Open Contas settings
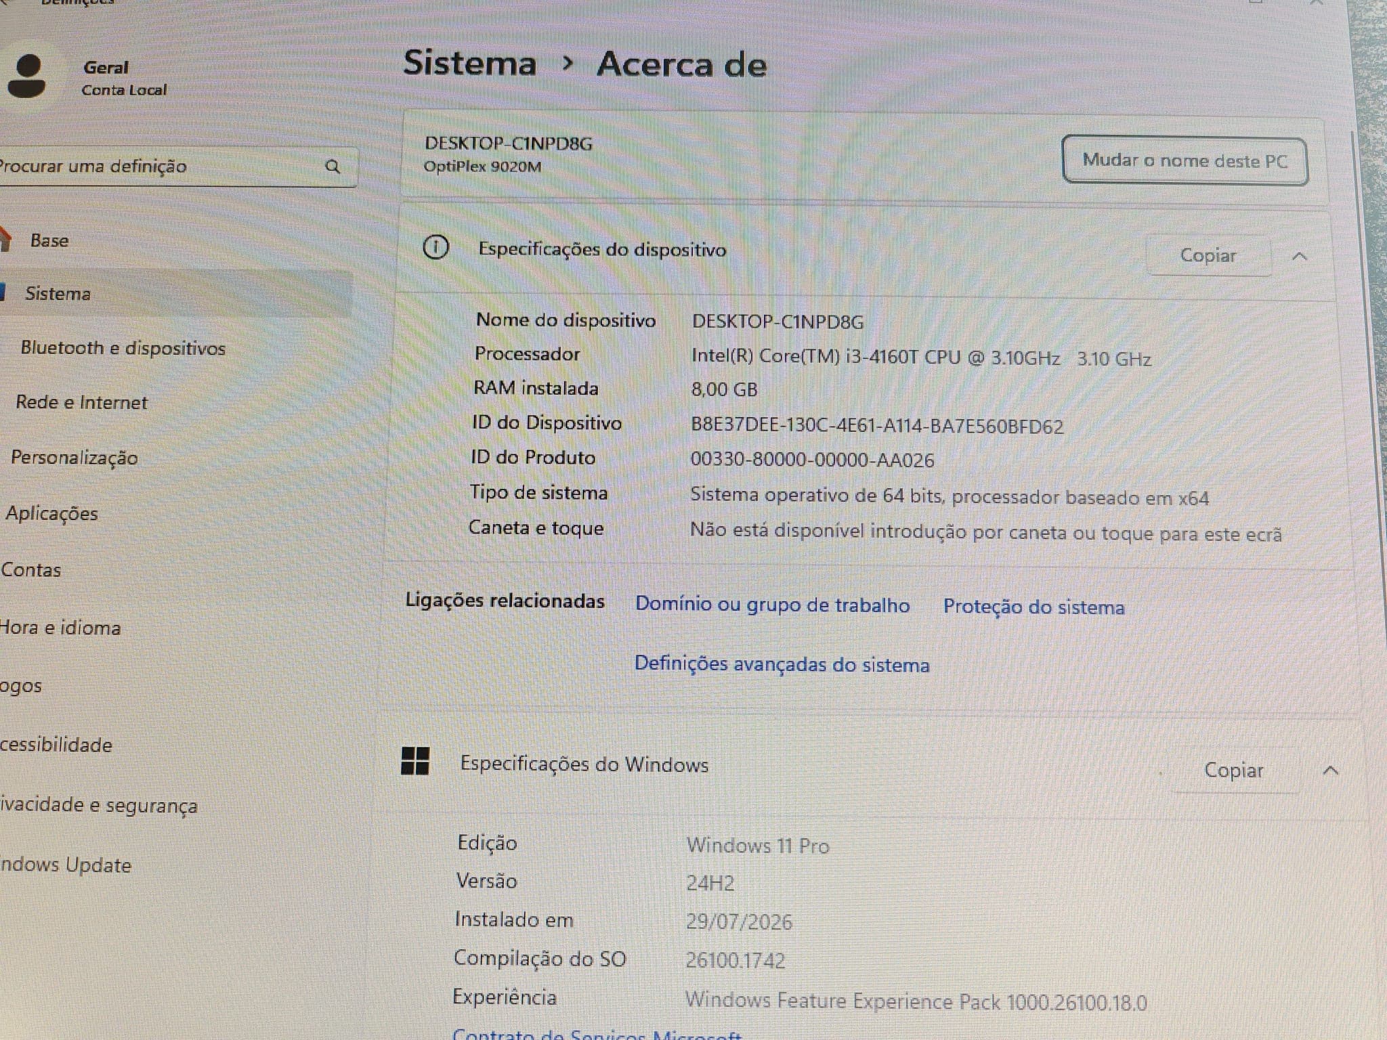Image resolution: width=1387 pixels, height=1040 pixels. (x=30, y=569)
